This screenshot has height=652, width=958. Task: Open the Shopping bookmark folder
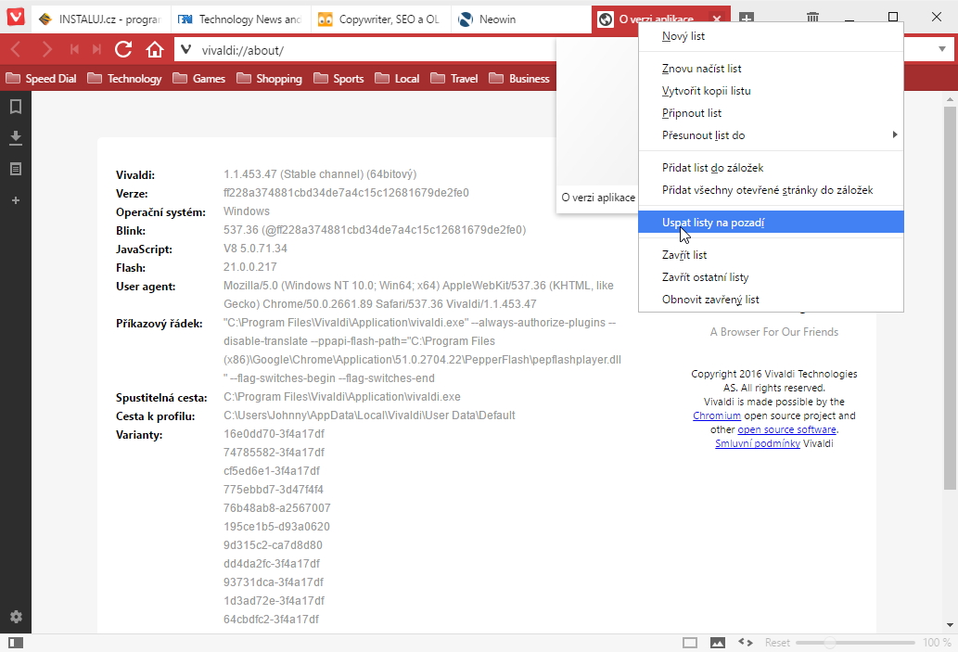tap(270, 78)
